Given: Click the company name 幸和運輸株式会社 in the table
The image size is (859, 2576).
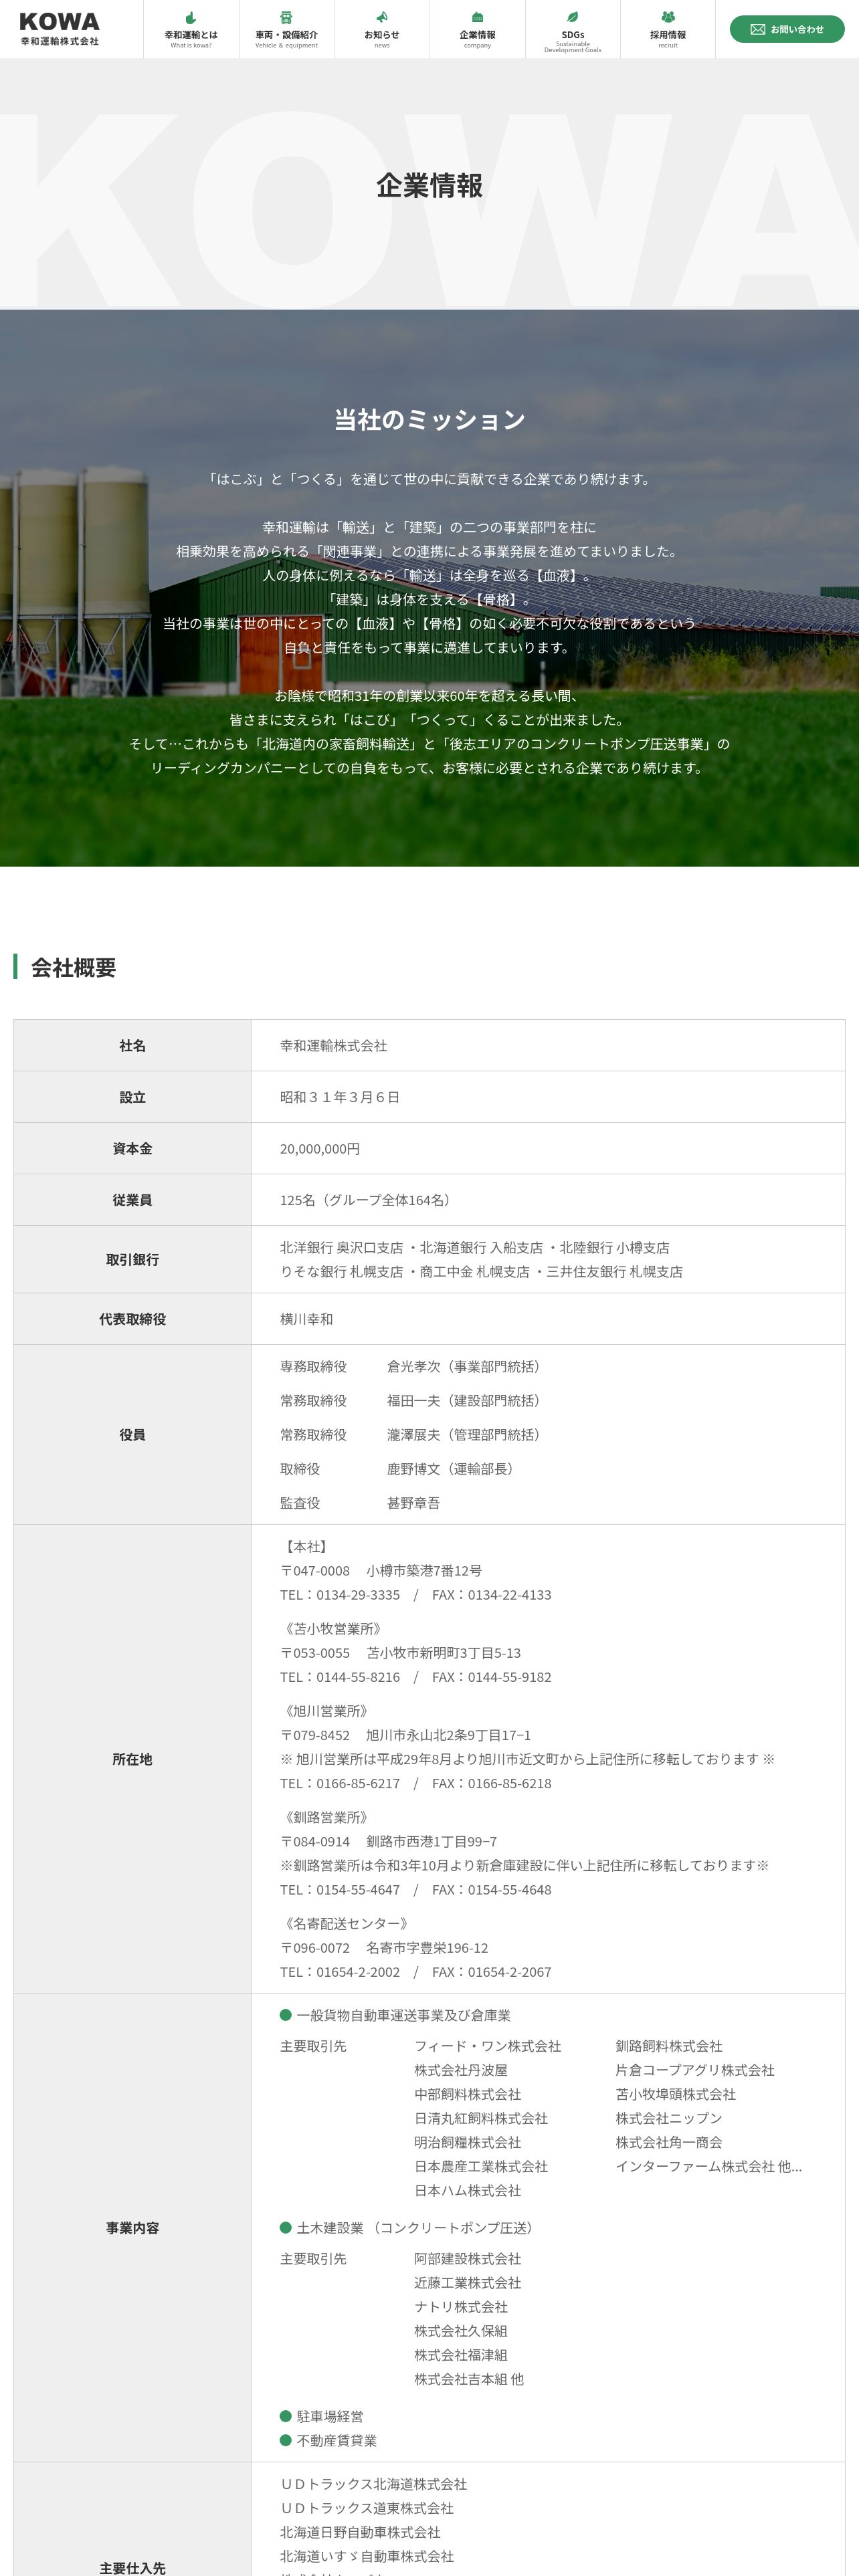Looking at the screenshot, I should coord(333,1046).
